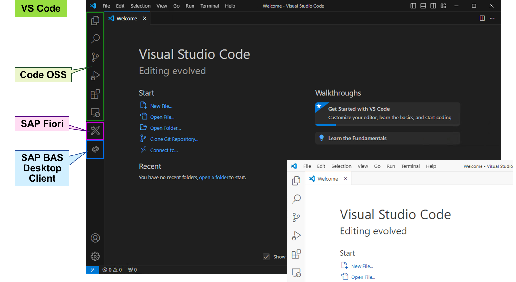This screenshot has height=282, width=516.
Task: Open Source Control in dark window
Action: pos(95,57)
